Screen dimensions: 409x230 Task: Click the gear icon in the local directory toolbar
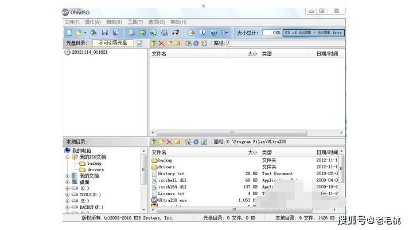pyautogui.click(x=196, y=142)
